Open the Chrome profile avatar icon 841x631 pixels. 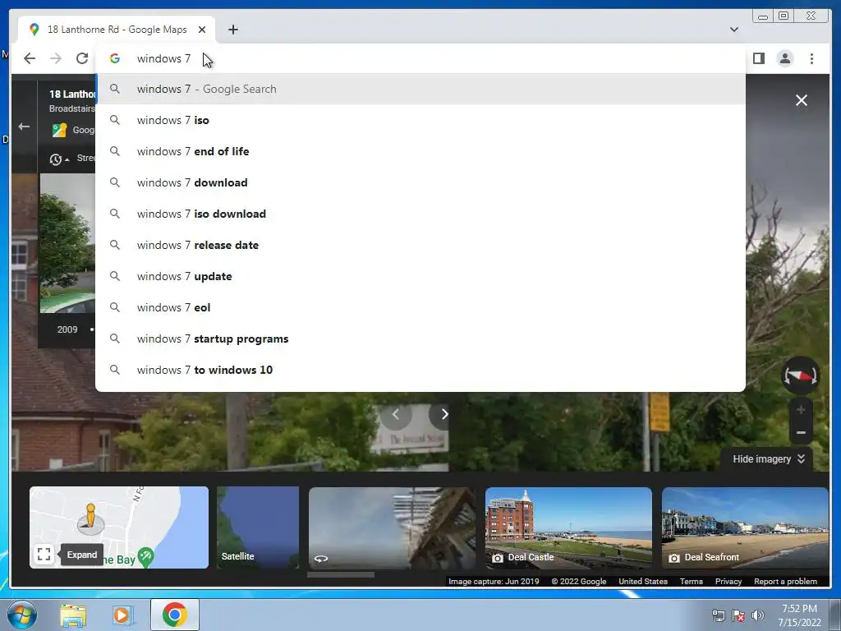tap(784, 58)
